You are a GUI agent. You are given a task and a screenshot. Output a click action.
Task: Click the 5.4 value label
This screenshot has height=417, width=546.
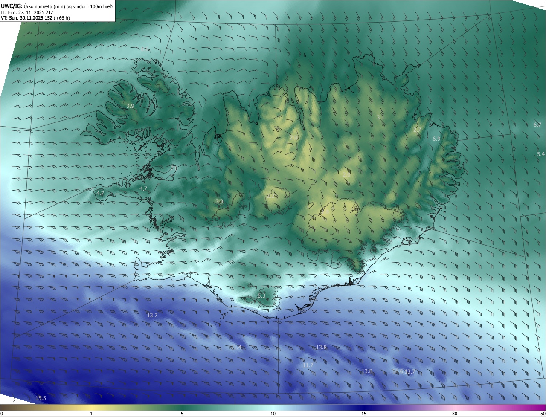tap(541, 154)
